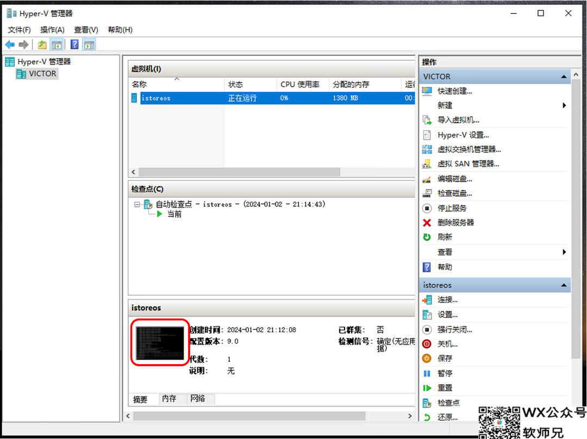Click the 帮助 icon in Actions pane

point(427,267)
